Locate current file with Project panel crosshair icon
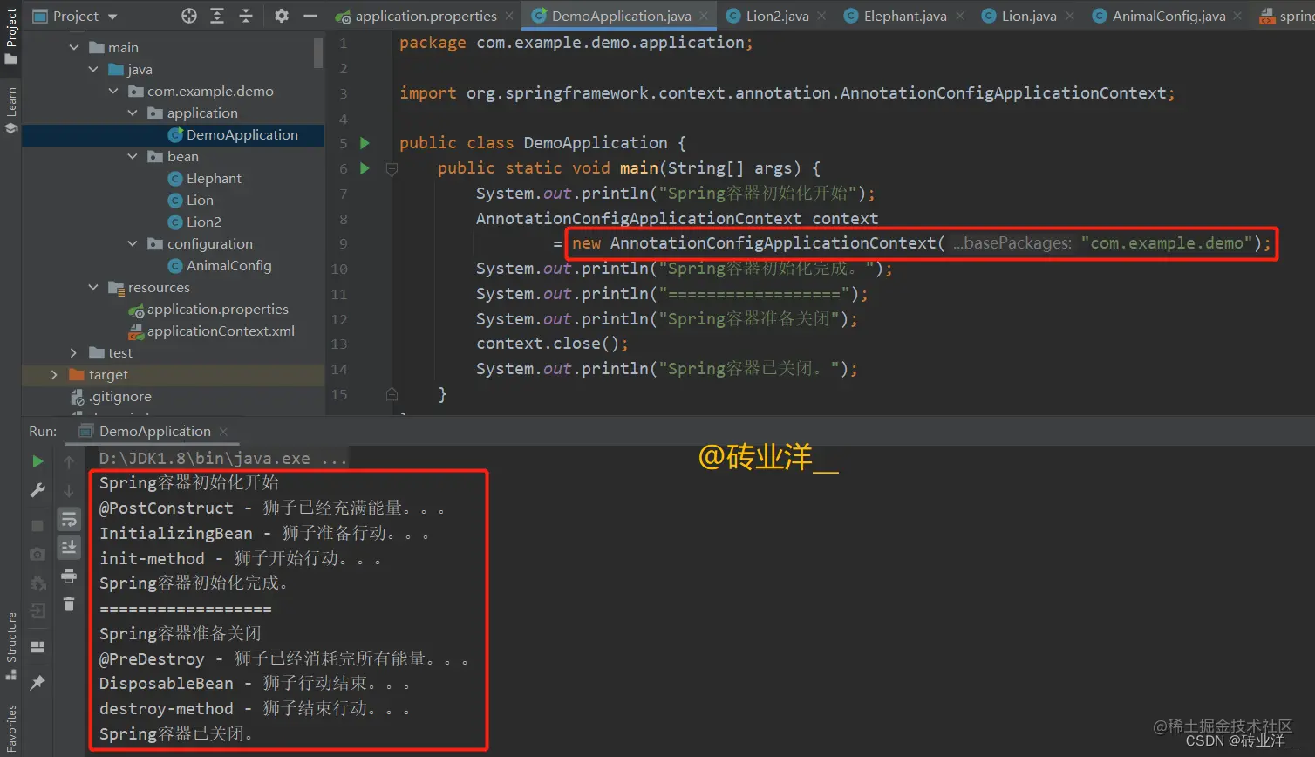The width and height of the screenshot is (1315, 757). point(188,15)
